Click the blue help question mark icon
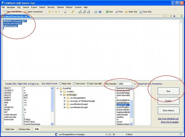185x137 pixels. (x=100, y=12)
